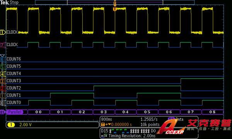Select the COUNT1 digital channel badge

click(2, 95)
